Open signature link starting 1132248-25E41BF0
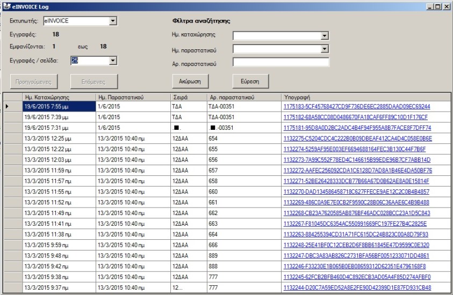The height and width of the screenshot is (295, 453). pyautogui.click(x=356, y=245)
